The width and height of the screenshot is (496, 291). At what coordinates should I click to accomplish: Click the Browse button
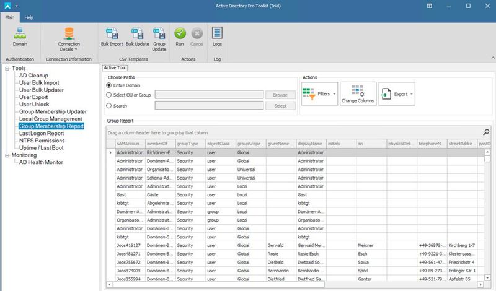pyautogui.click(x=280, y=95)
